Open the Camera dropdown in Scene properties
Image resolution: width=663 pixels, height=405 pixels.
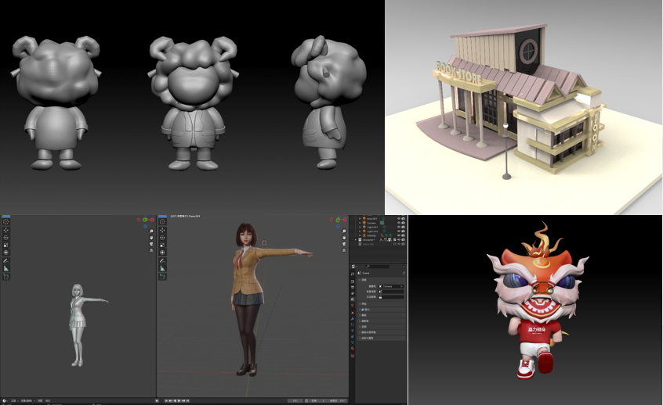click(x=391, y=286)
